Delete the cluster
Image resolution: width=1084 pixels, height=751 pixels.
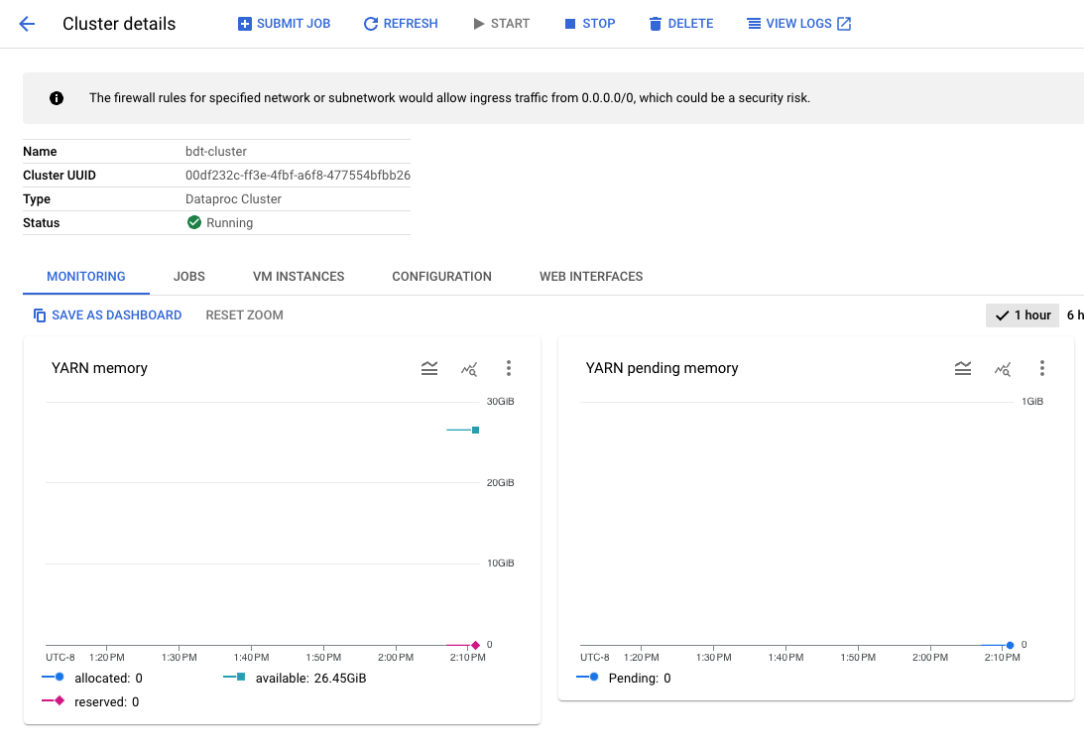[680, 24]
